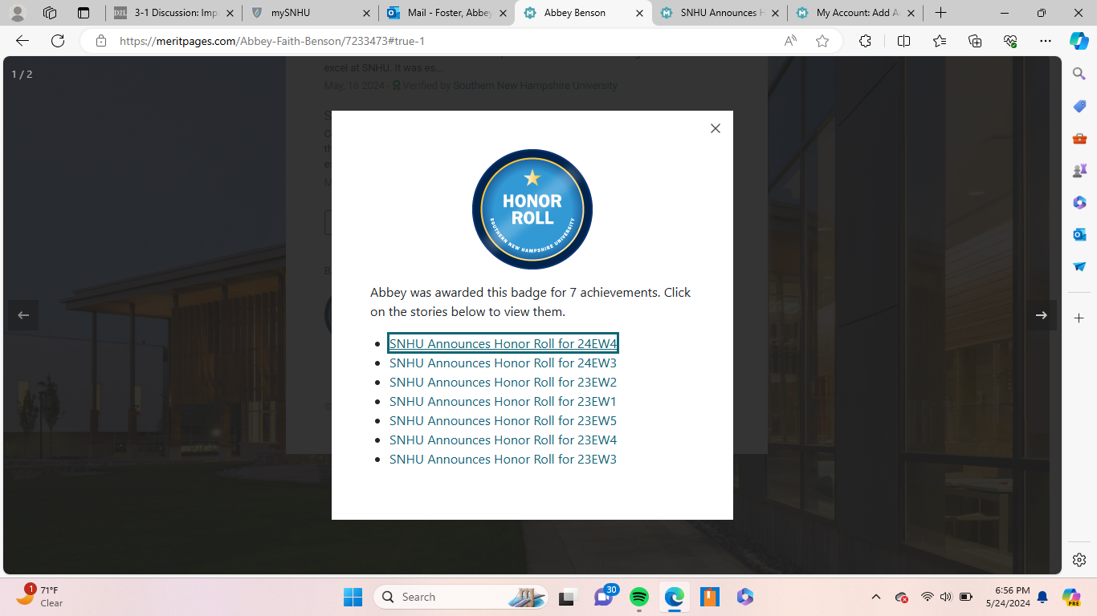Image resolution: width=1097 pixels, height=616 pixels.
Task: Switch to 3-1 Discussion browser tab
Action: click(x=173, y=13)
